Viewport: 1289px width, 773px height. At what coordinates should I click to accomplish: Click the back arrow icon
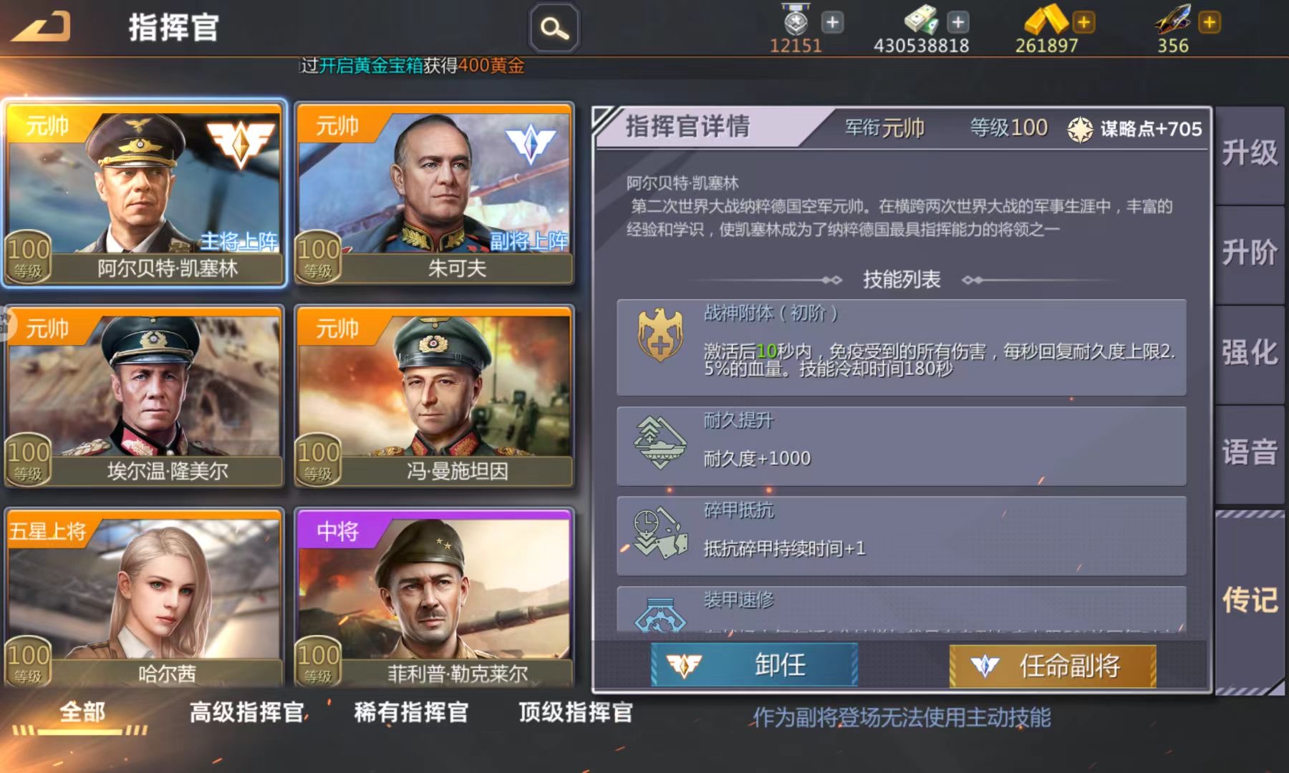click(x=41, y=27)
